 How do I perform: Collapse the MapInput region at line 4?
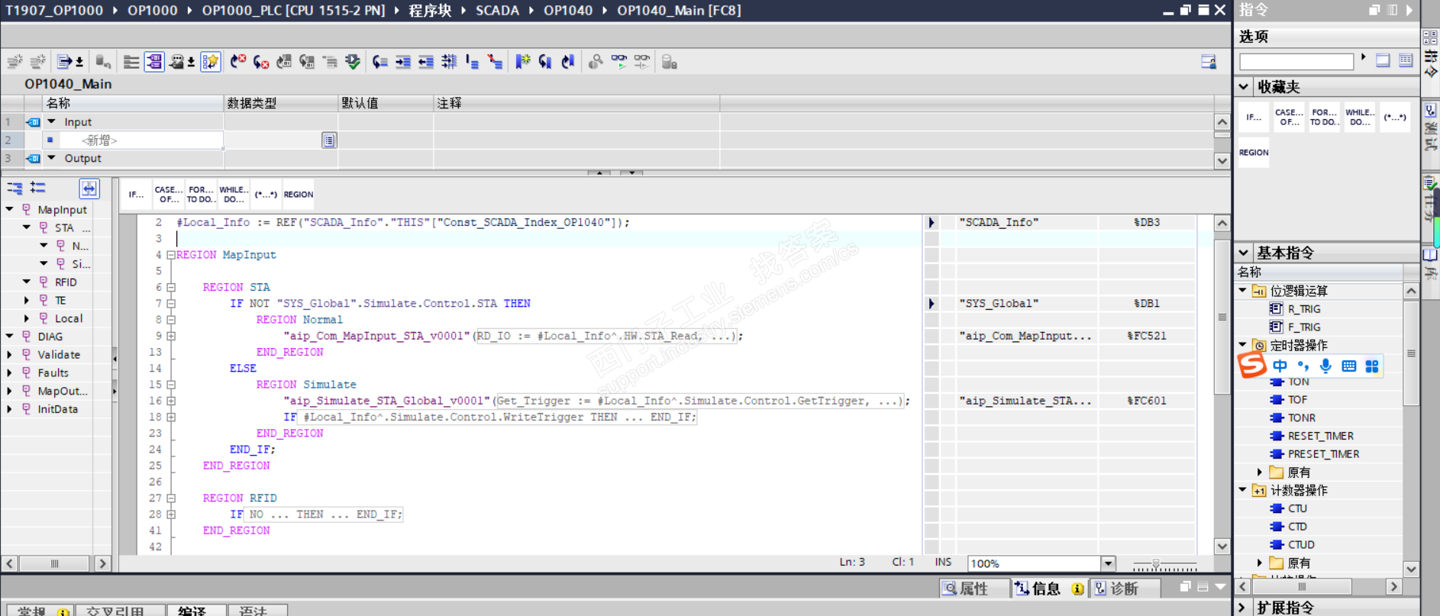(x=171, y=255)
